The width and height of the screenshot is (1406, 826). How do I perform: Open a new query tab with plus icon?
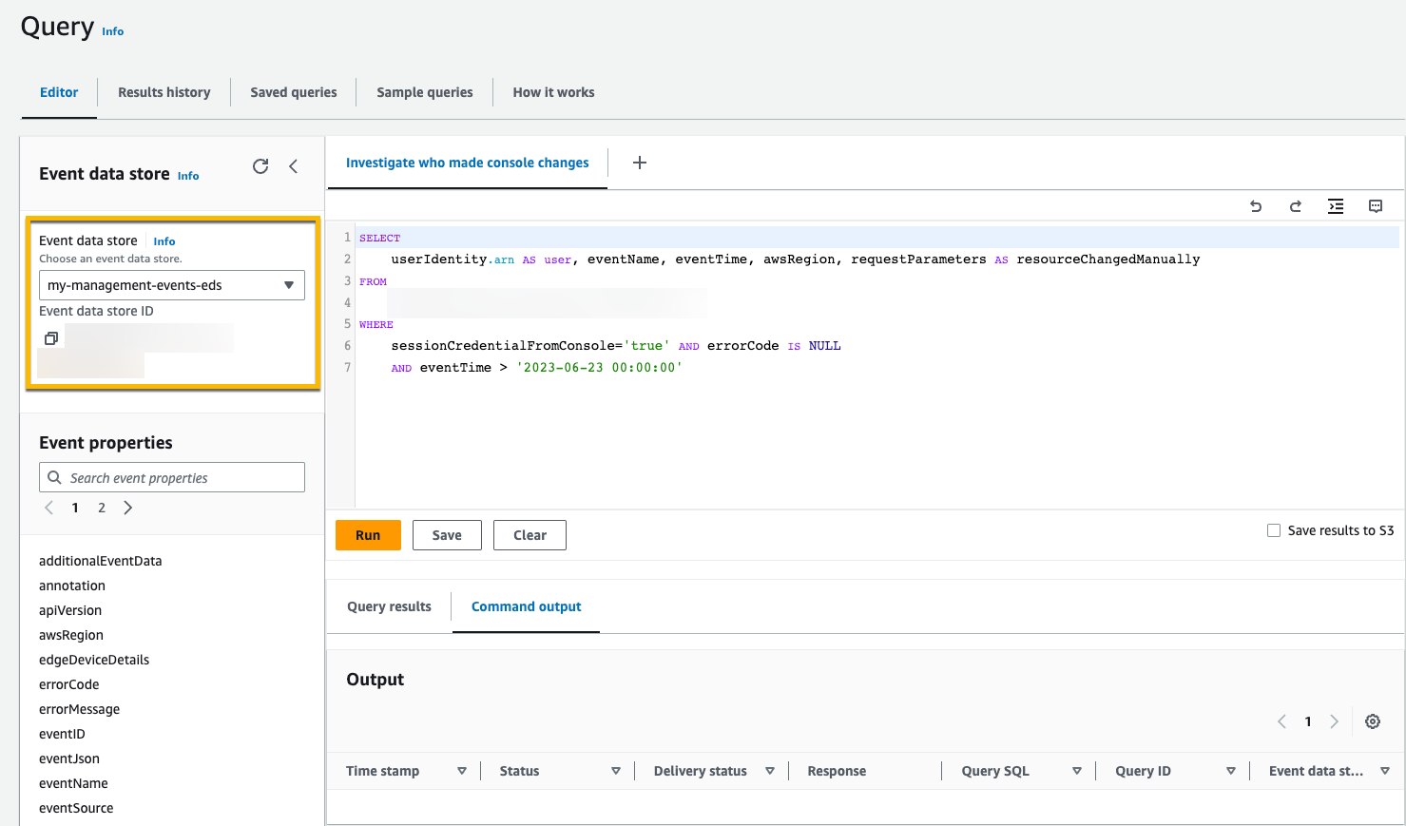639,163
